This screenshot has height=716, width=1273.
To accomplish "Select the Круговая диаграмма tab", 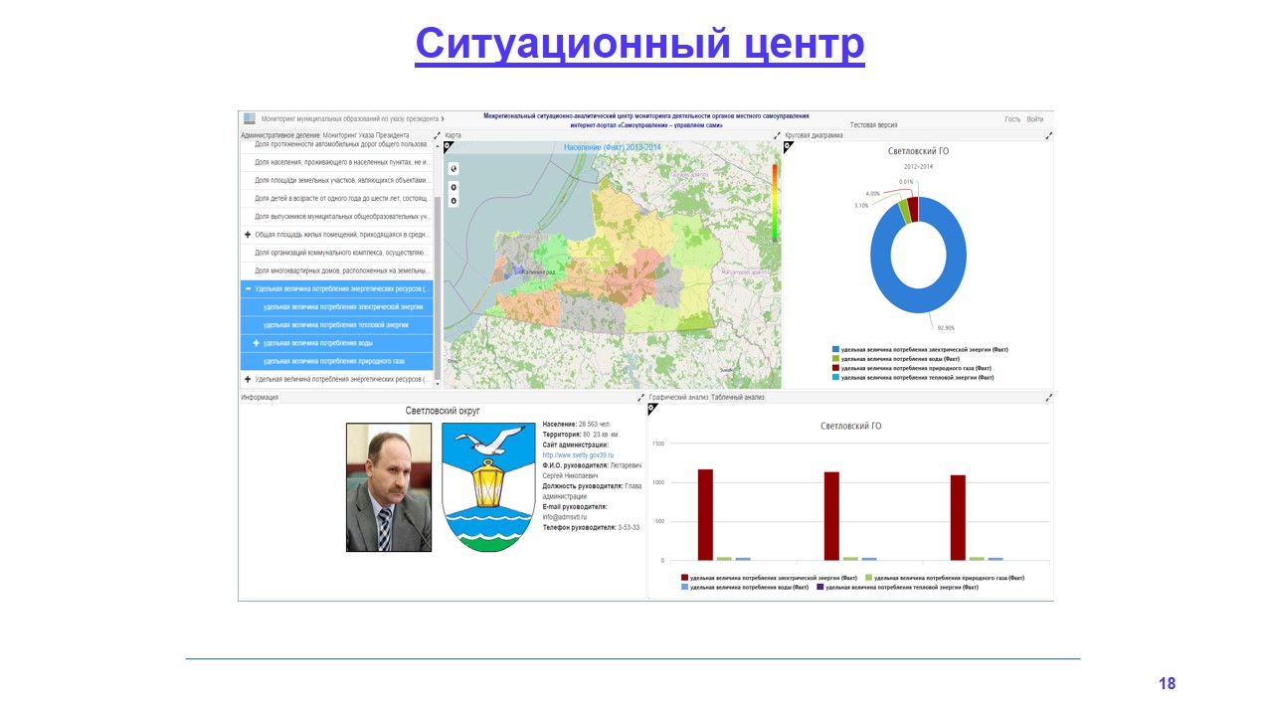I will tap(814, 135).
